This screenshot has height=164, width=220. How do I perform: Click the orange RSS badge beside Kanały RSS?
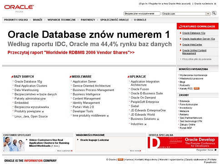pos(196,88)
